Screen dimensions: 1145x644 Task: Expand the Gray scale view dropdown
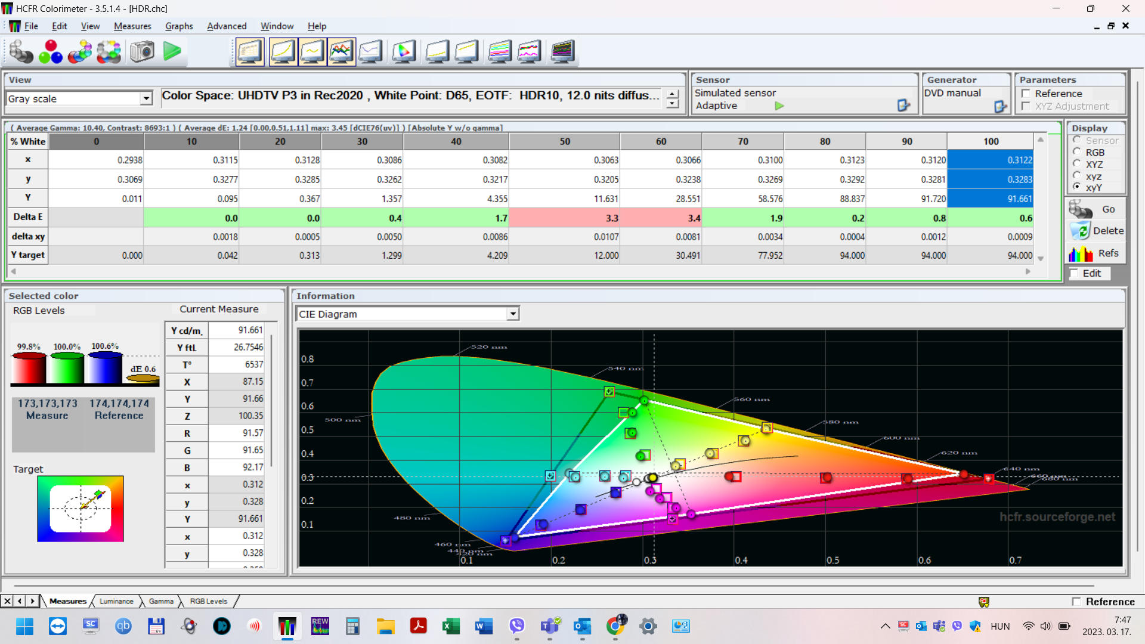click(x=146, y=99)
